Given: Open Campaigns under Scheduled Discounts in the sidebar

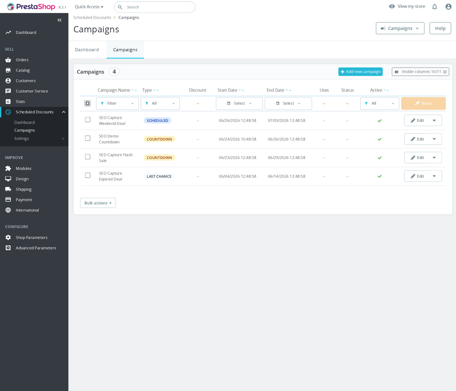Looking at the screenshot, I should pyautogui.click(x=24, y=130).
